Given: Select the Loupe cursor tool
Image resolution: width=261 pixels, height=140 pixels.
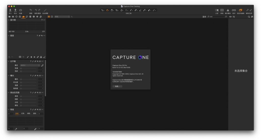Looking at the screenshot, I should 112,10.
